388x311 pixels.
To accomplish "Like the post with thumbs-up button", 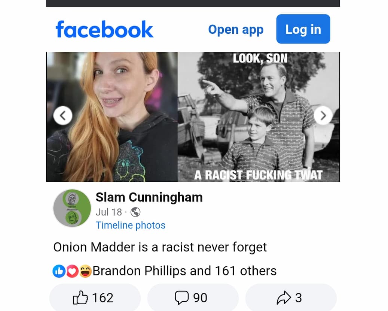I will [x=94, y=298].
